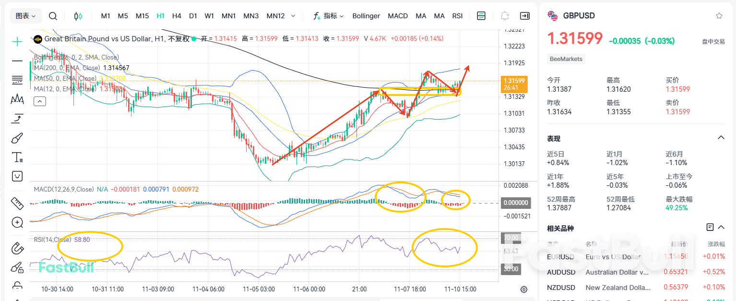736x301 pixels.
Task: Switch to the H4 timeframe tab
Action: coord(177,15)
